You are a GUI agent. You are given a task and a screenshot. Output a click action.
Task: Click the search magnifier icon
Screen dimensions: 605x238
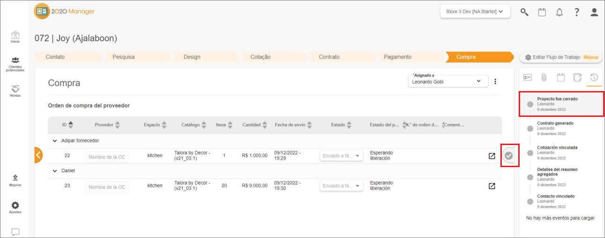point(524,12)
